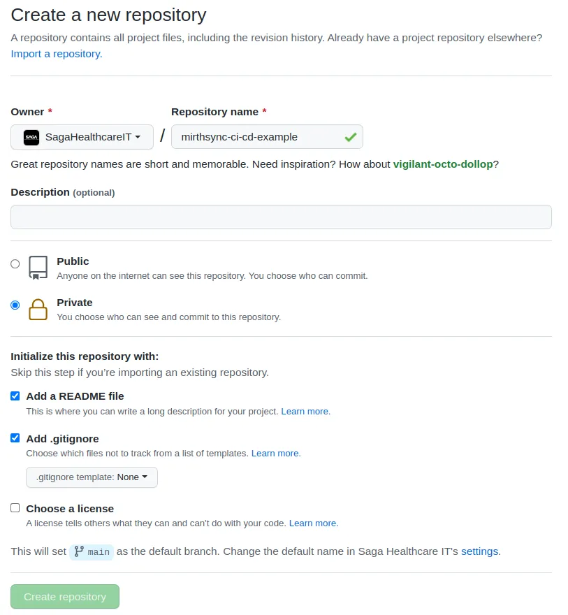
Task: Open Learn more link for README file
Action: tap(305, 412)
